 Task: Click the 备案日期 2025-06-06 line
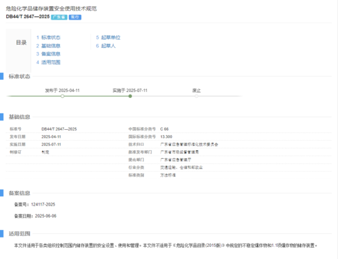[35, 216]
